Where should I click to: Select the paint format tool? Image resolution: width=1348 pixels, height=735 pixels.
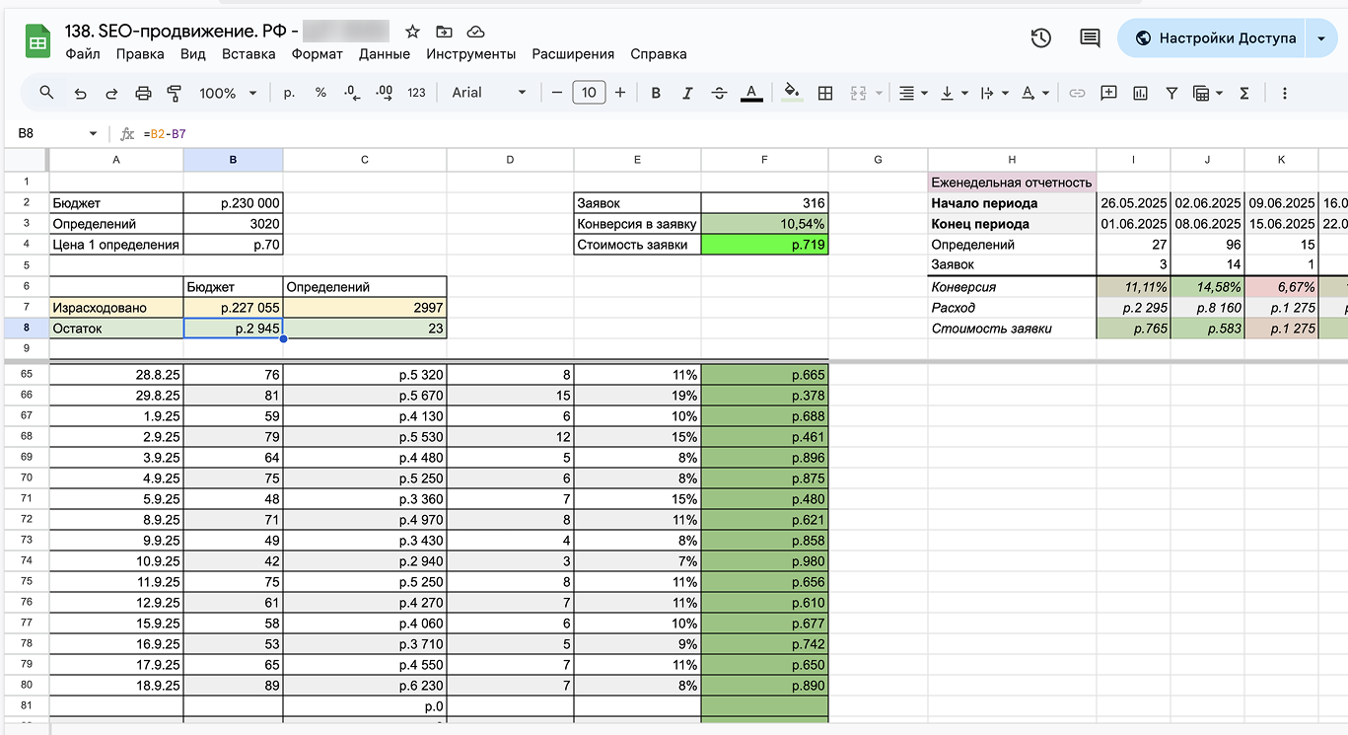click(175, 93)
